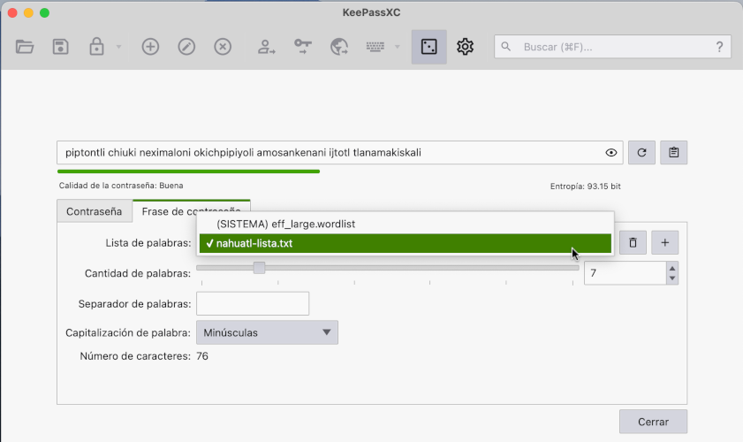Choose (SISTEMA) eff_large.wordlist option
Screen dimensions: 743x442
click(406, 224)
